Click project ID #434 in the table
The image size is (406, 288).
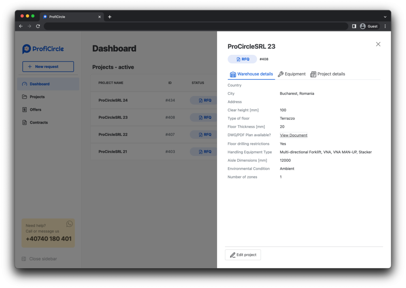click(170, 101)
